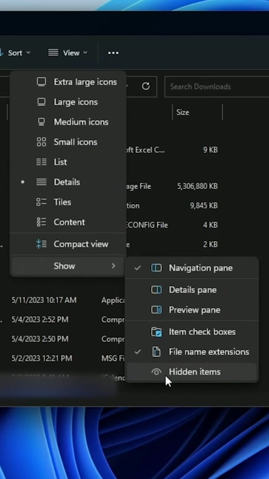Turn on Compact view
The width and height of the screenshot is (269, 479).
(81, 244)
